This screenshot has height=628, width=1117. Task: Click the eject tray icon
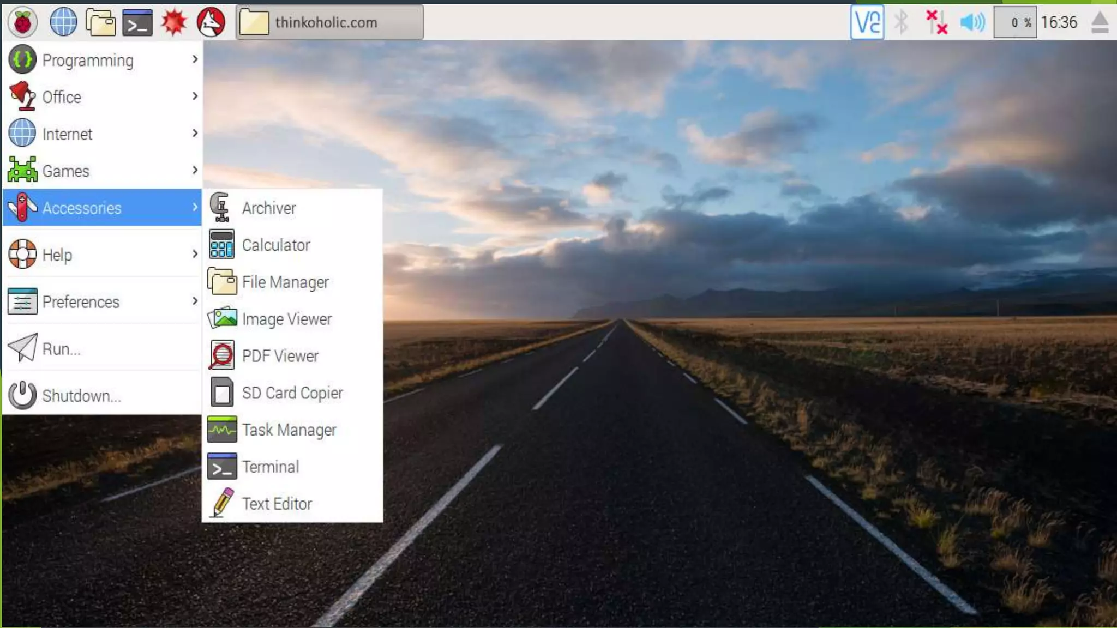pyautogui.click(x=1100, y=22)
